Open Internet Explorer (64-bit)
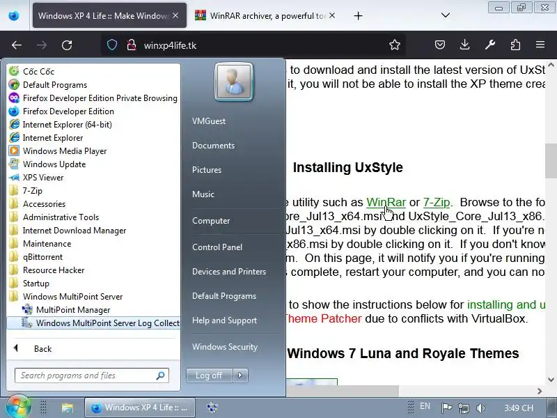 pyautogui.click(x=67, y=125)
